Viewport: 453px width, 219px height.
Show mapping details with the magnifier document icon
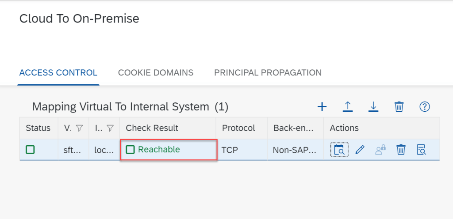421,150
